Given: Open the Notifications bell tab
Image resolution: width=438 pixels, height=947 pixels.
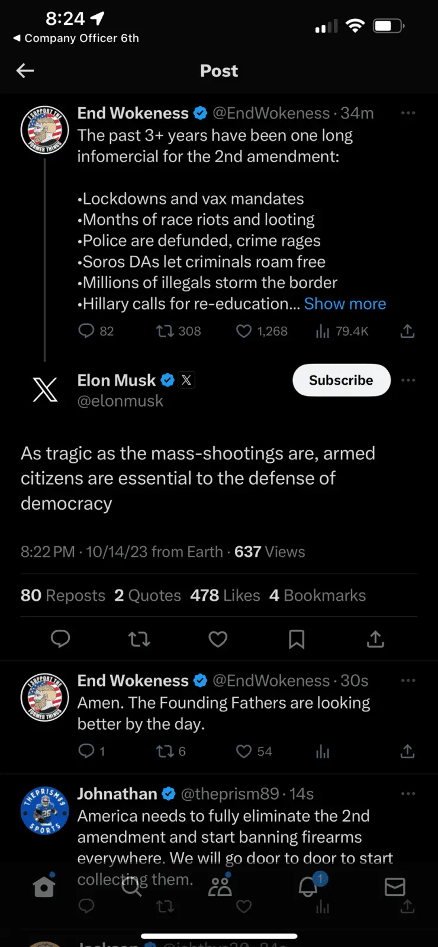Looking at the screenshot, I should (308, 886).
